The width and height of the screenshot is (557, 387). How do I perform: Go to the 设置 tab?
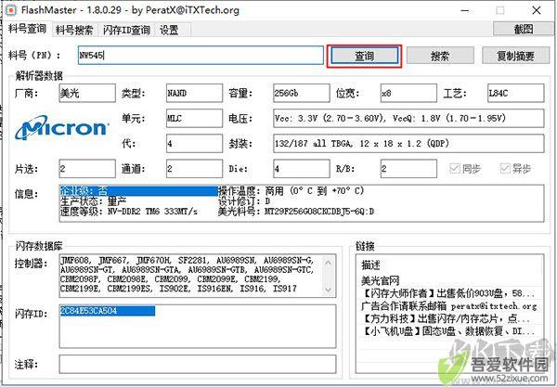[x=169, y=31]
